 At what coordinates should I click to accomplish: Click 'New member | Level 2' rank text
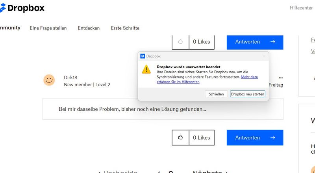tap(87, 85)
